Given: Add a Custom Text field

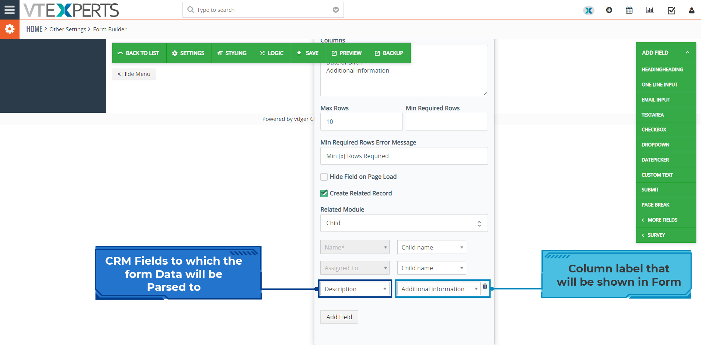Looking at the screenshot, I should (666, 175).
